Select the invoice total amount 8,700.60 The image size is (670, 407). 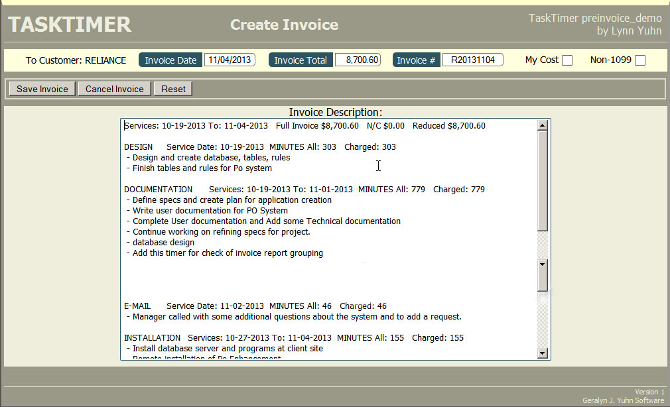point(358,59)
